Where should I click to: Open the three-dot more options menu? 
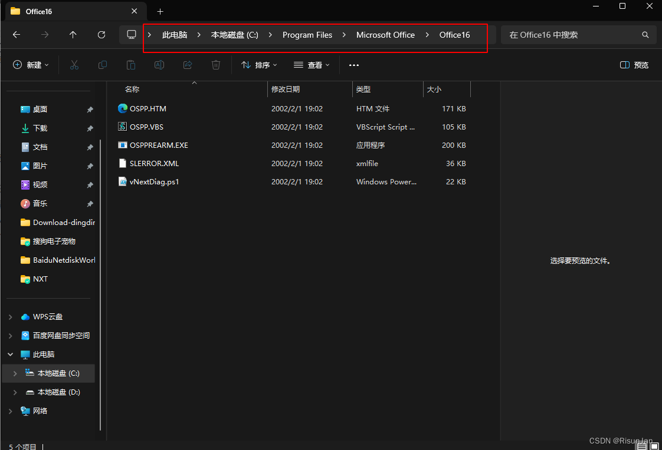[354, 65]
